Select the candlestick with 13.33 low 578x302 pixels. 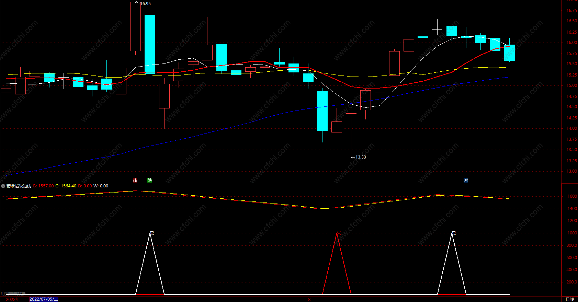click(x=351, y=130)
